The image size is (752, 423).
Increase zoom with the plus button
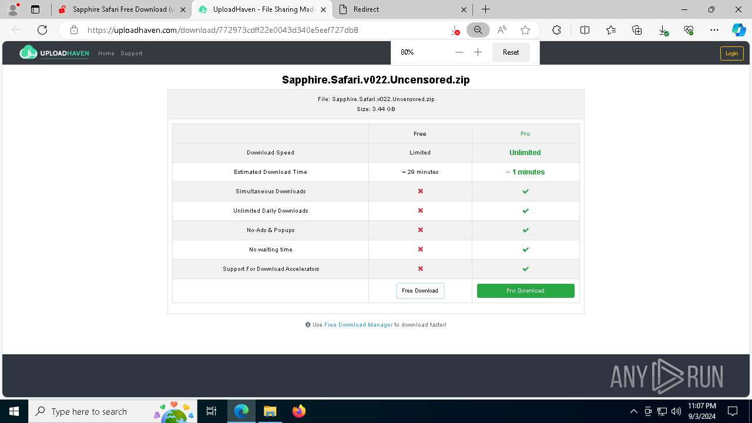pos(478,52)
